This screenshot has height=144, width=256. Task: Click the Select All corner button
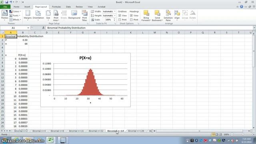point(2,32)
